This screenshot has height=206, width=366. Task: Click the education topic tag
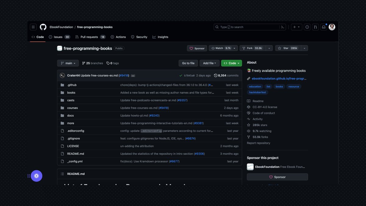pos(255,86)
